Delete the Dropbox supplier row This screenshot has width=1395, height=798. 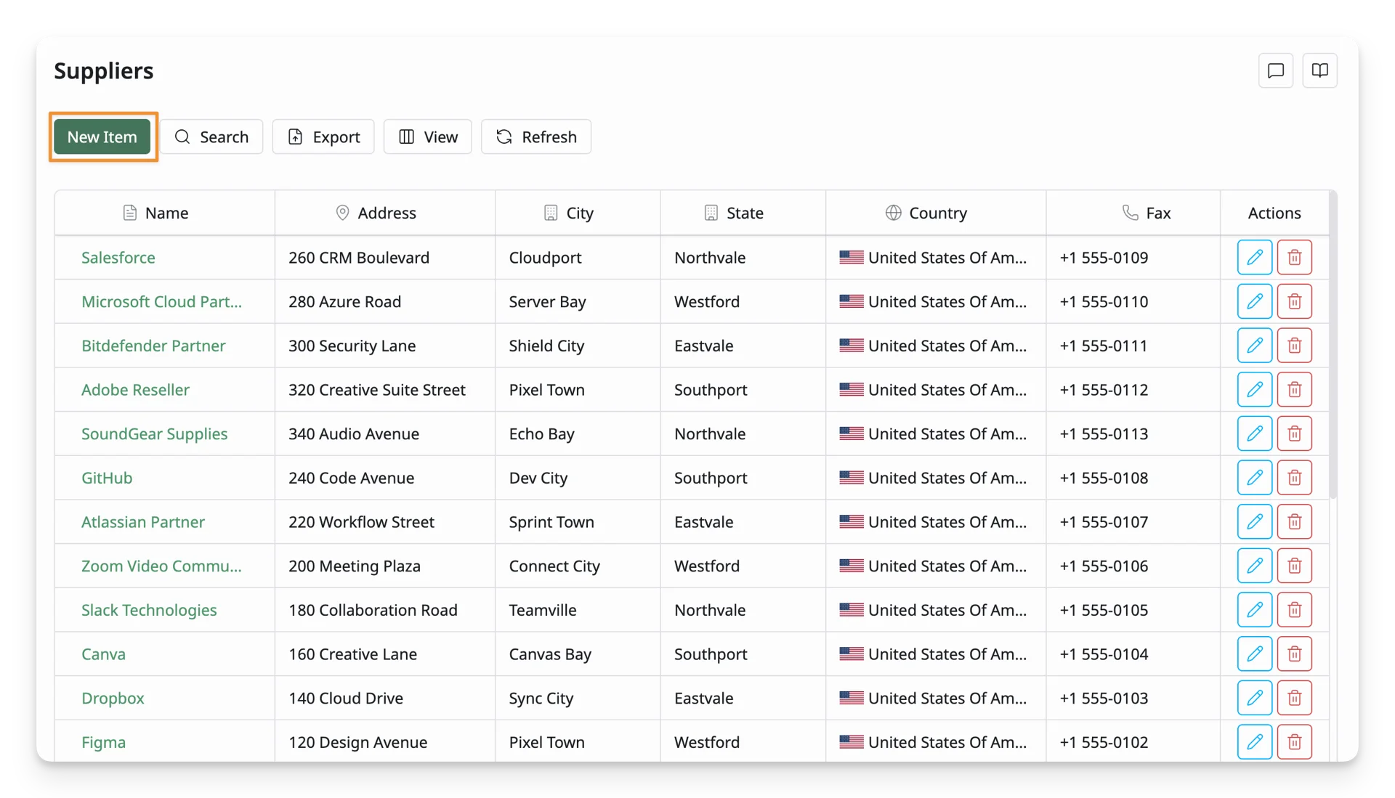(x=1294, y=698)
